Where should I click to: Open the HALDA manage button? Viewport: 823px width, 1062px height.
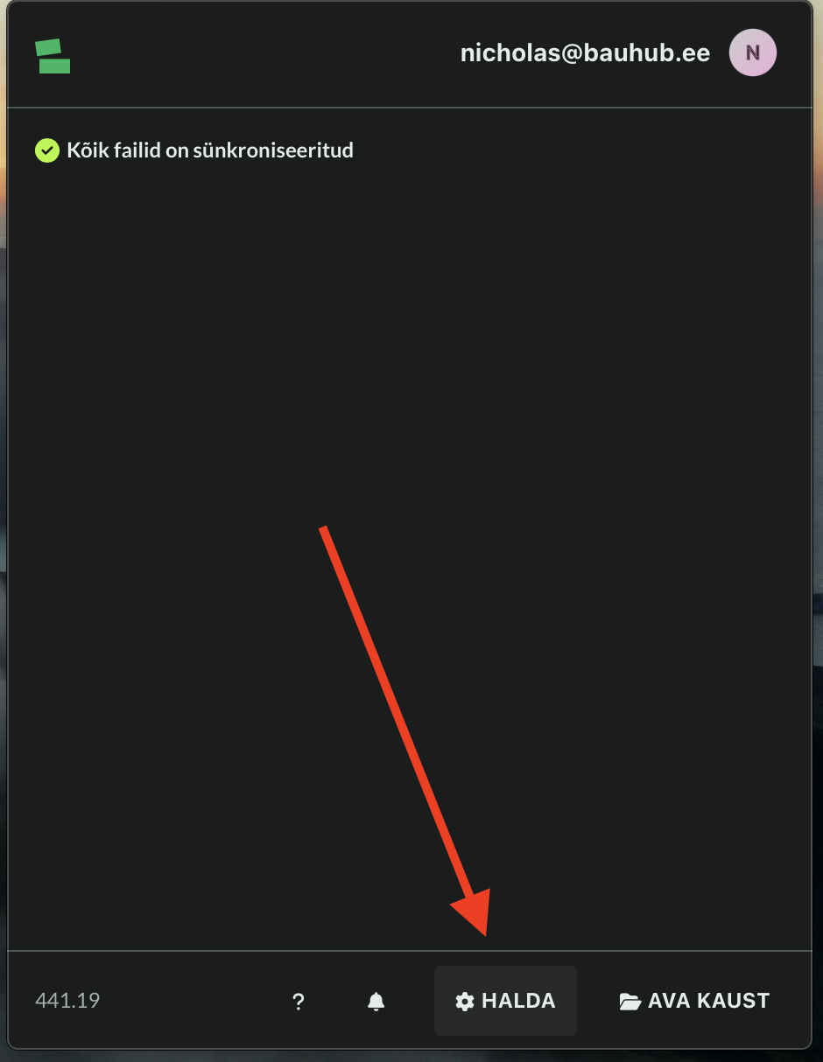coord(505,1001)
